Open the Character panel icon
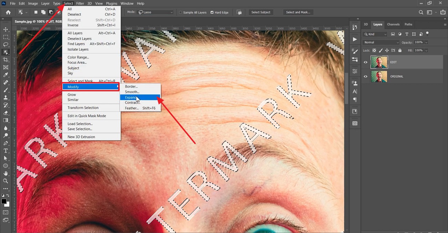The height and width of the screenshot is (233, 448). click(x=355, y=91)
